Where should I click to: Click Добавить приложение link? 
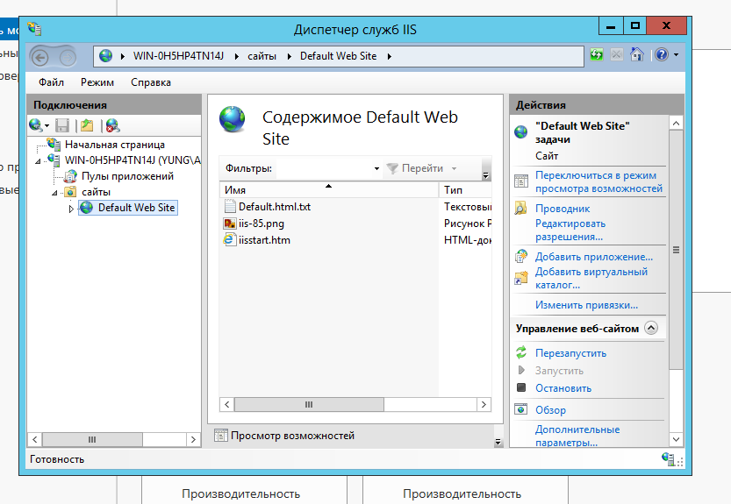point(594,257)
